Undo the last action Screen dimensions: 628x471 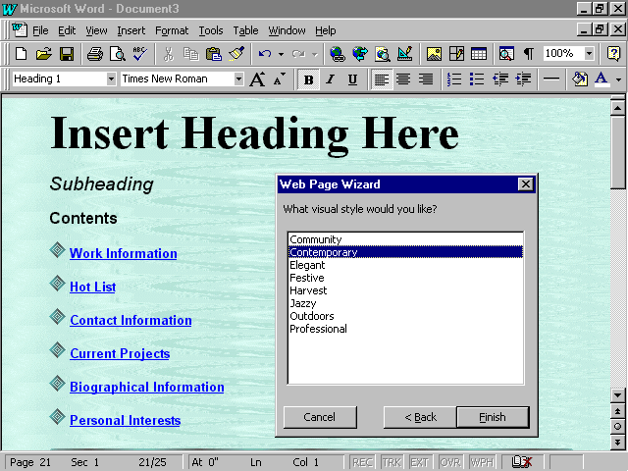click(x=265, y=53)
